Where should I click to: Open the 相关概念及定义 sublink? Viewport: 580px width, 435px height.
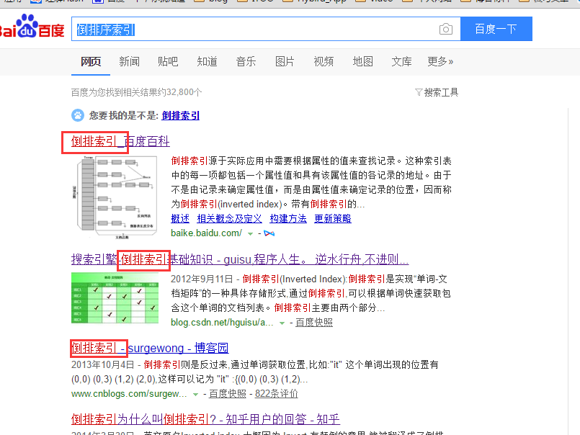click(x=230, y=219)
